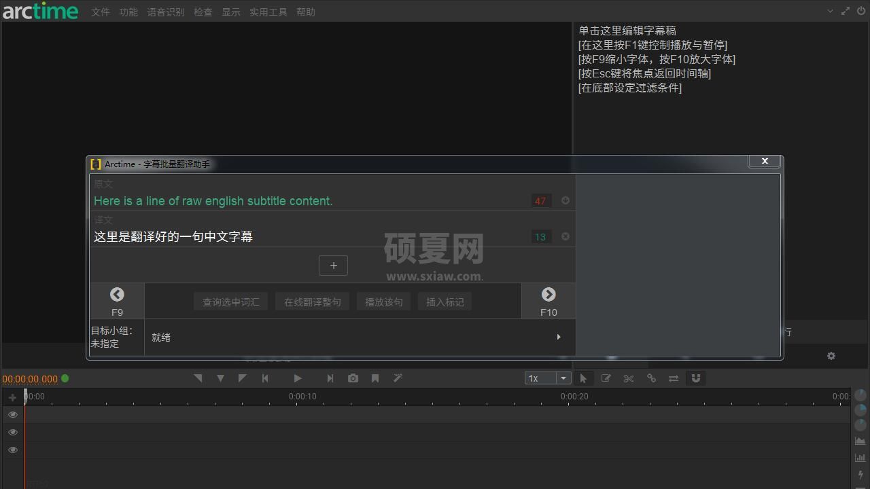Click the power icon in title bar
The width and height of the screenshot is (870, 489).
[861, 11]
